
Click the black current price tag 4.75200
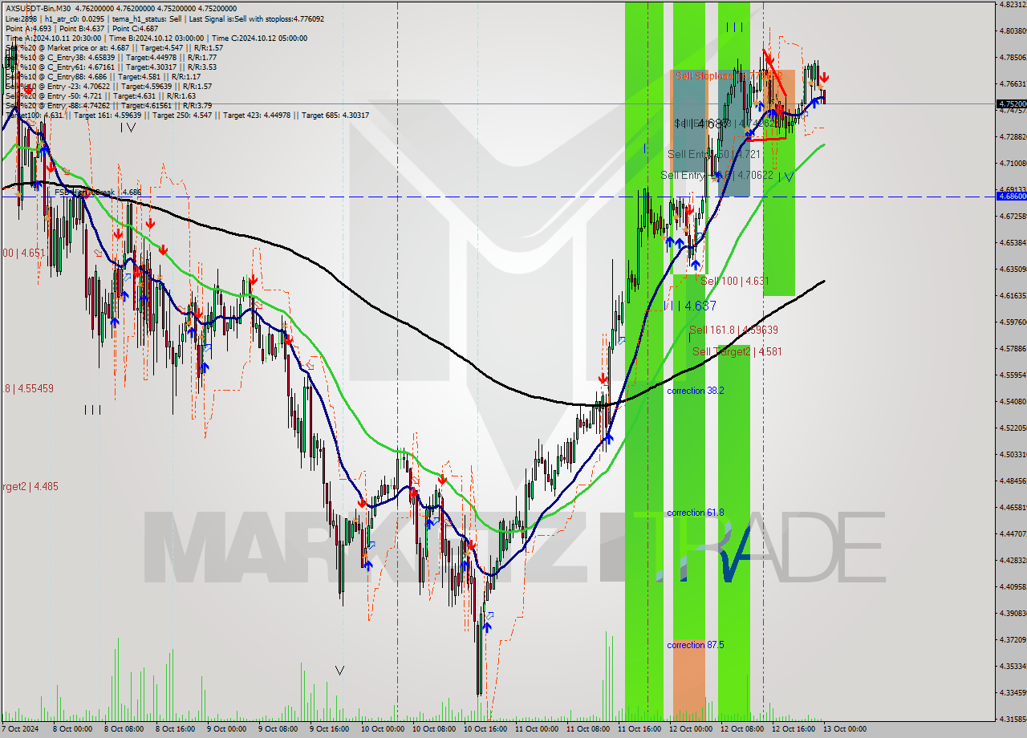[1011, 104]
